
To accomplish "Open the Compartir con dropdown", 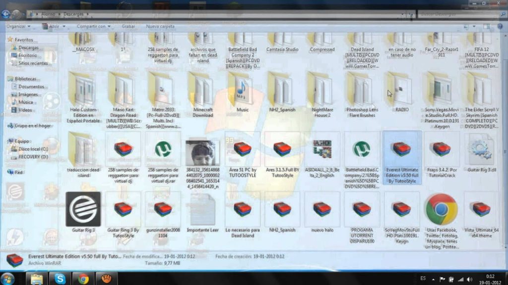I will [93, 26].
